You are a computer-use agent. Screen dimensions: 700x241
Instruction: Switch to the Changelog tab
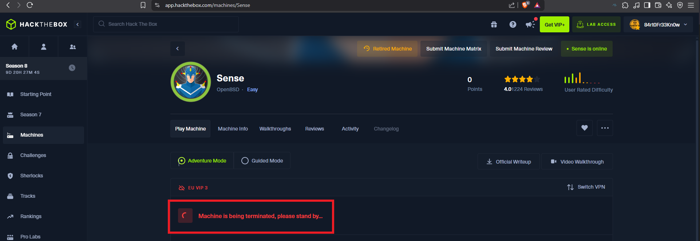[386, 129]
